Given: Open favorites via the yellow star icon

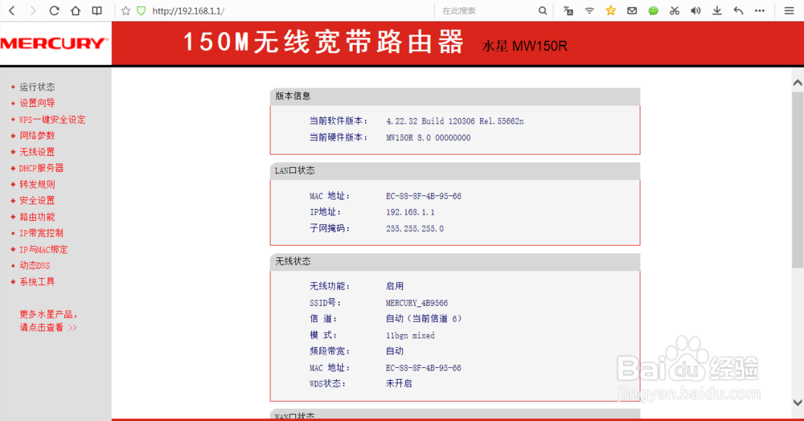Looking at the screenshot, I should pos(611,10).
